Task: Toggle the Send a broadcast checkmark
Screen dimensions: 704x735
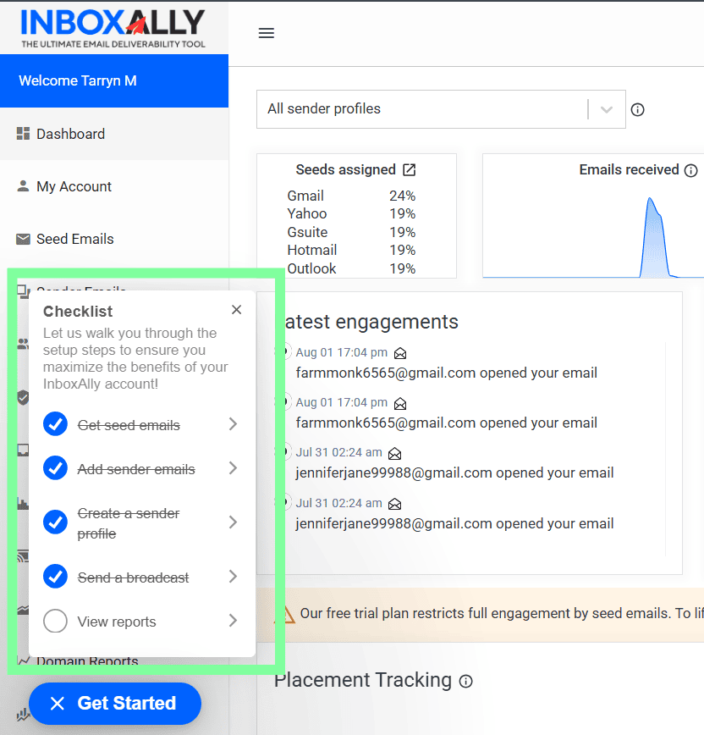Action: [x=55, y=576]
